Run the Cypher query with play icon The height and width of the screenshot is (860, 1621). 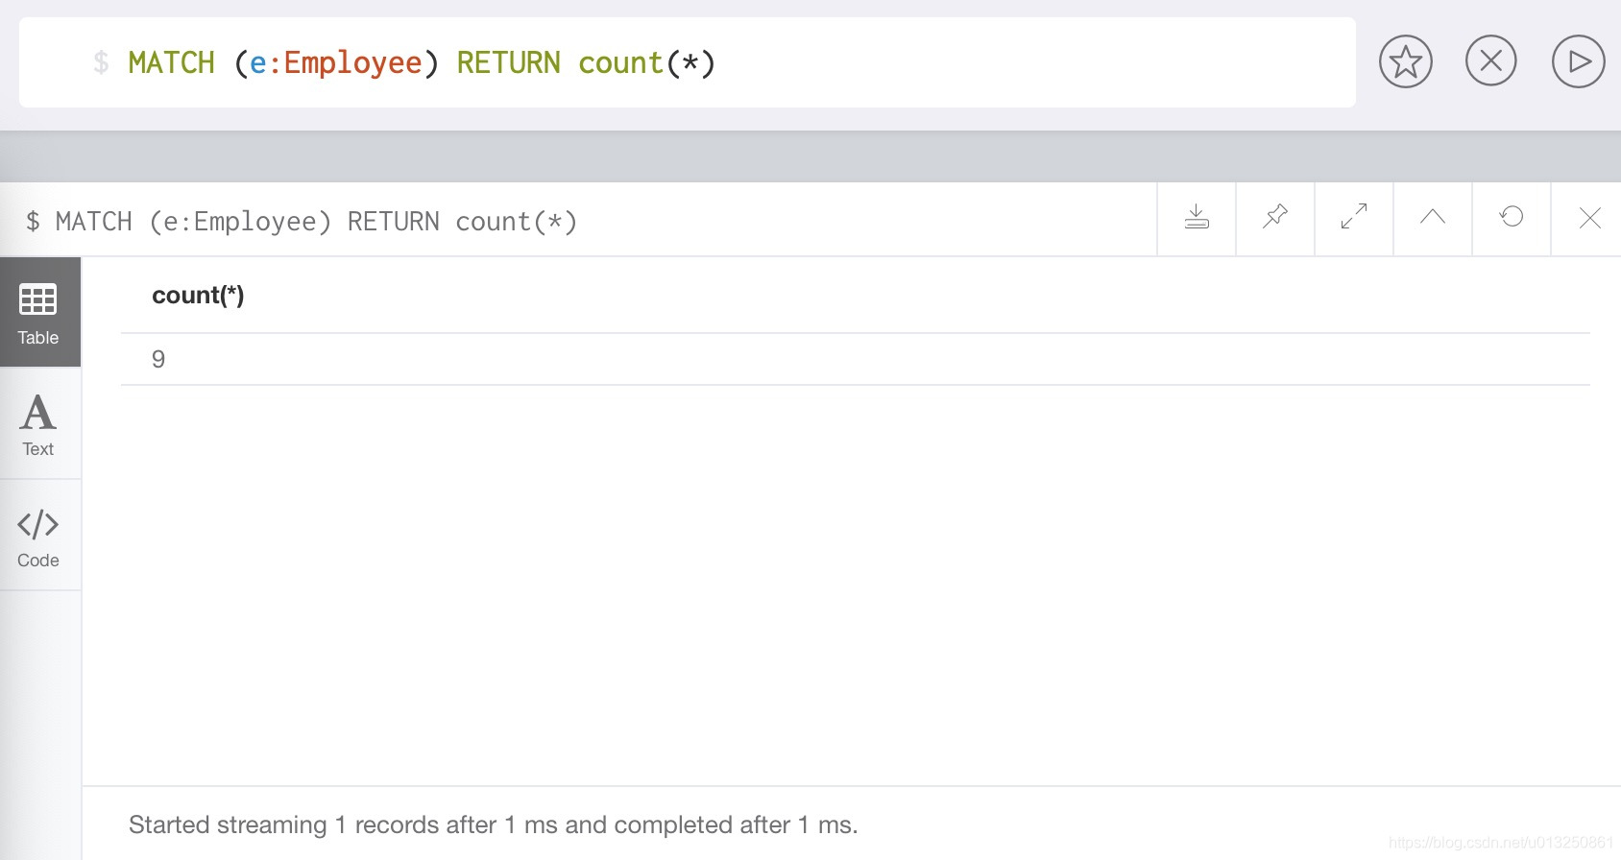point(1578,61)
